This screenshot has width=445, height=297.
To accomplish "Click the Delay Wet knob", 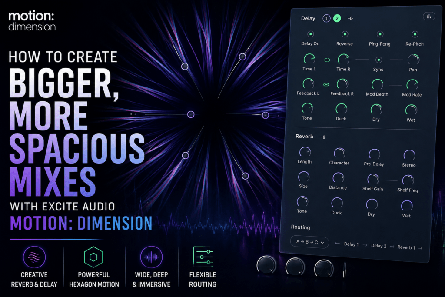I will [411, 110].
